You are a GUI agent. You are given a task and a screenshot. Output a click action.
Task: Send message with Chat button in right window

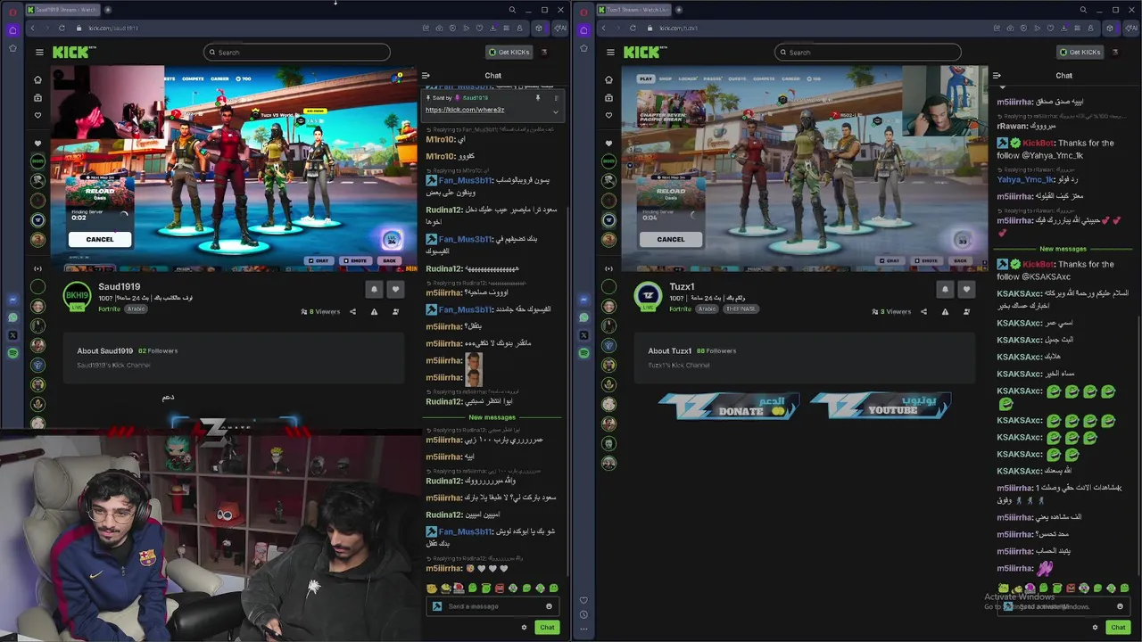1118,627
